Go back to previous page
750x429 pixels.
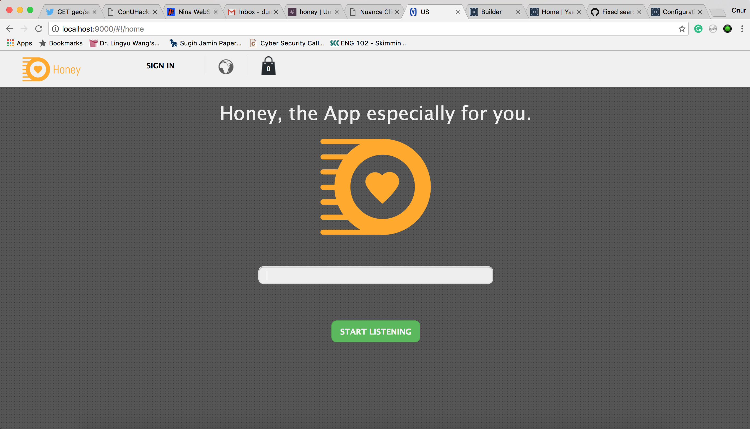(9, 29)
